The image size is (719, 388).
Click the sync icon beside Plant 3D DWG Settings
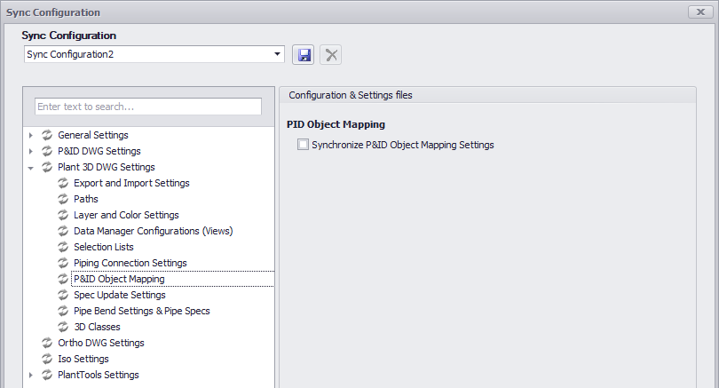click(47, 167)
